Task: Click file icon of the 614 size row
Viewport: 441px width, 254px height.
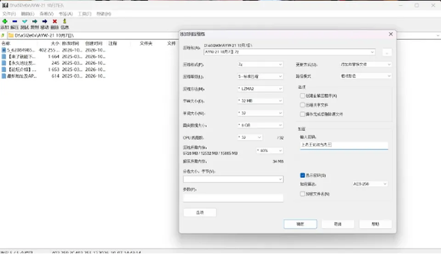Action: tap(4, 76)
